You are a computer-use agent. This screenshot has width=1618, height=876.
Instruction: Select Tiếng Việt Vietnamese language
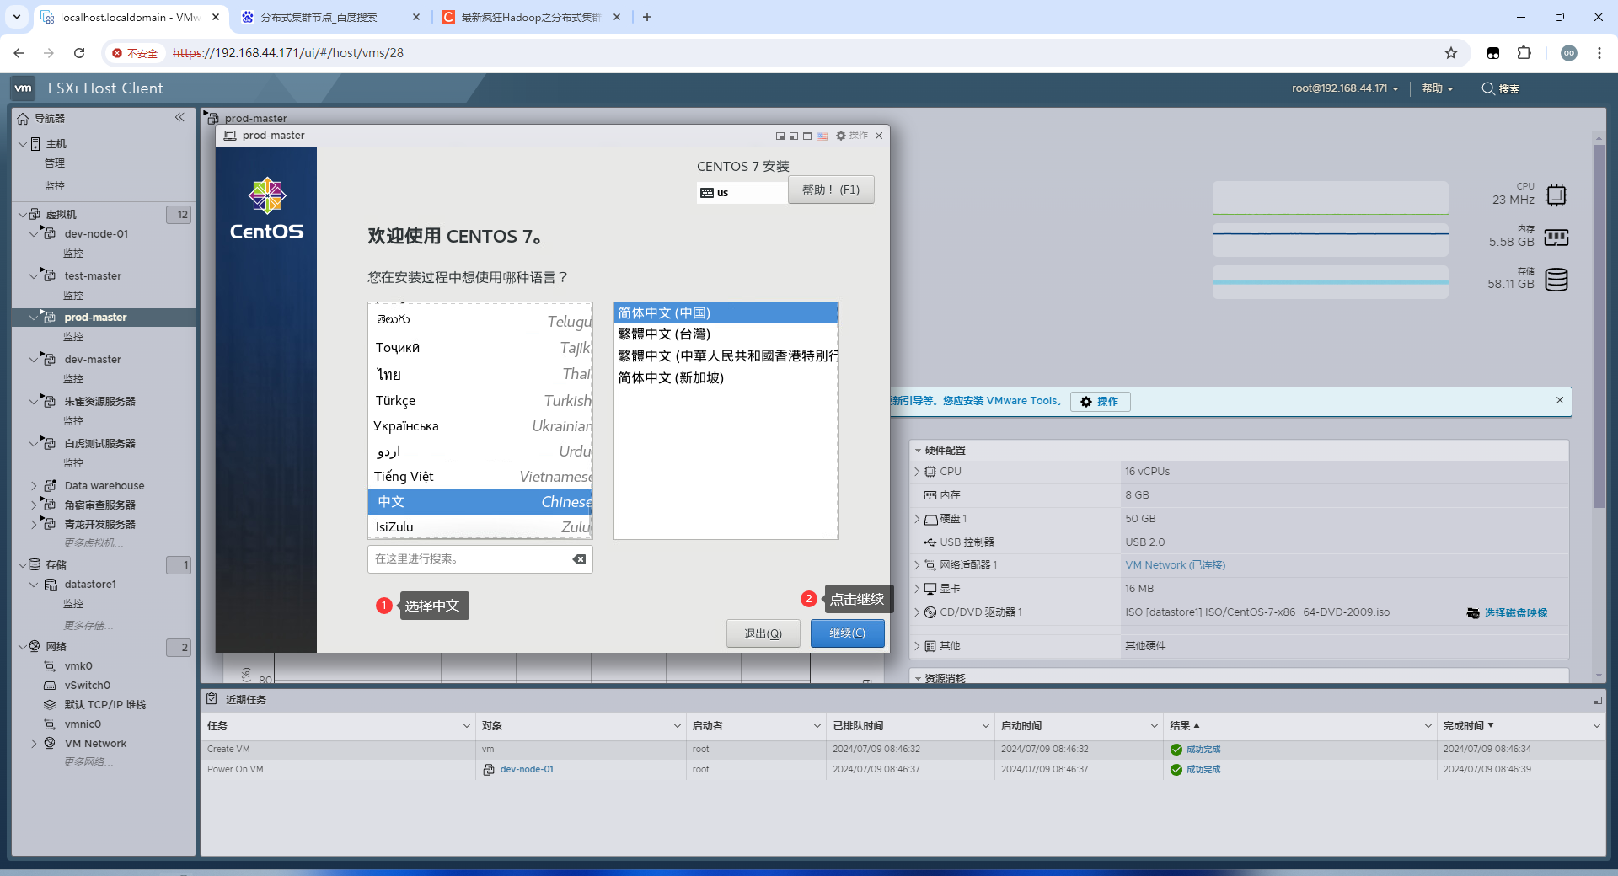480,477
